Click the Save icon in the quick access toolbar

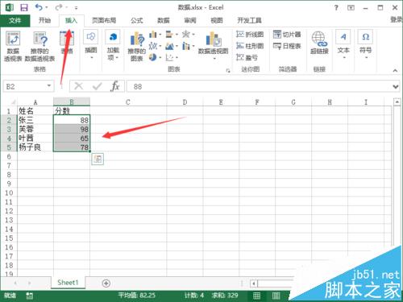(24, 7)
